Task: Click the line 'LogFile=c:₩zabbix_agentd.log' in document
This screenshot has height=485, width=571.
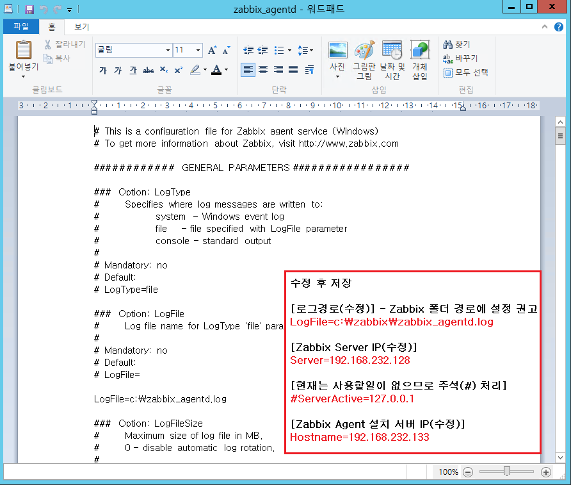Action: pos(160,399)
